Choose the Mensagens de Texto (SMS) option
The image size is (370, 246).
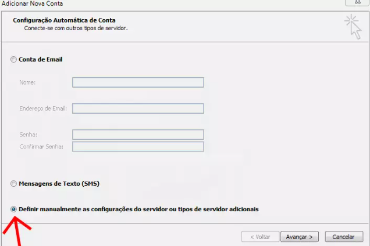click(14, 184)
